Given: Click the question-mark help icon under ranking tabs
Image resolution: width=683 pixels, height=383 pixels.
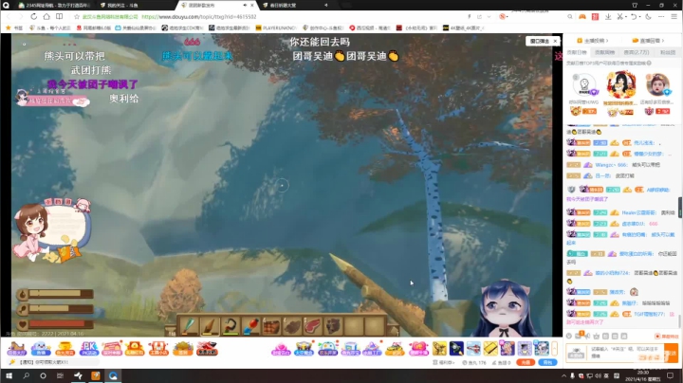Looking at the screenshot, I should tap(649, 64).
